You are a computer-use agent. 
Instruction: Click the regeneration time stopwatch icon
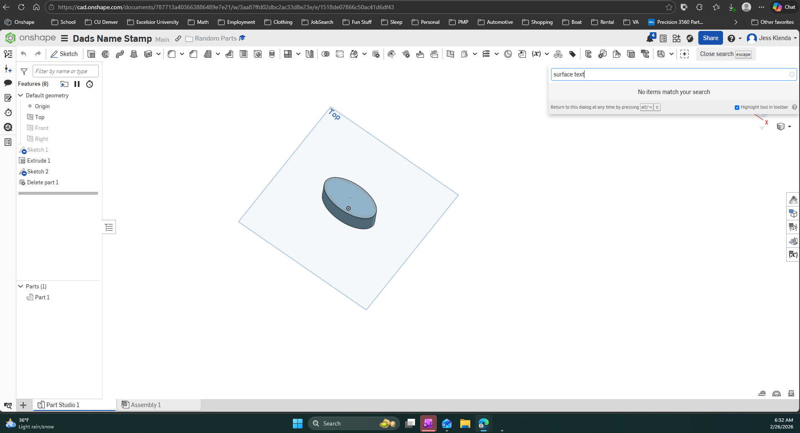click(90, 84)
